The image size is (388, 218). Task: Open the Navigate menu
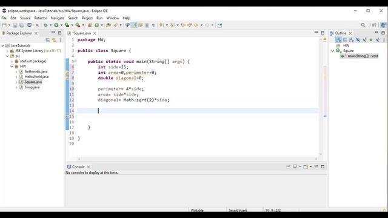58,18
